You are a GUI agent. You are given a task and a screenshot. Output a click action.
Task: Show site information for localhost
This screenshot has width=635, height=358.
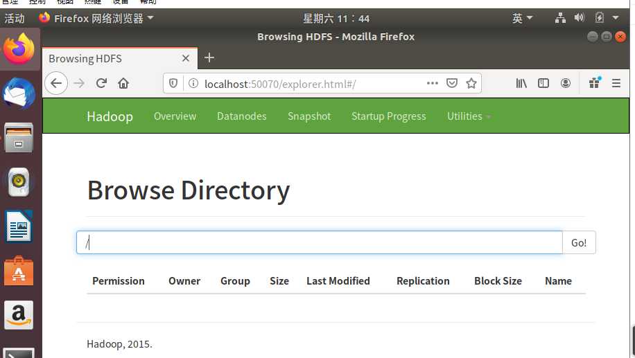[x=193, y=83]
